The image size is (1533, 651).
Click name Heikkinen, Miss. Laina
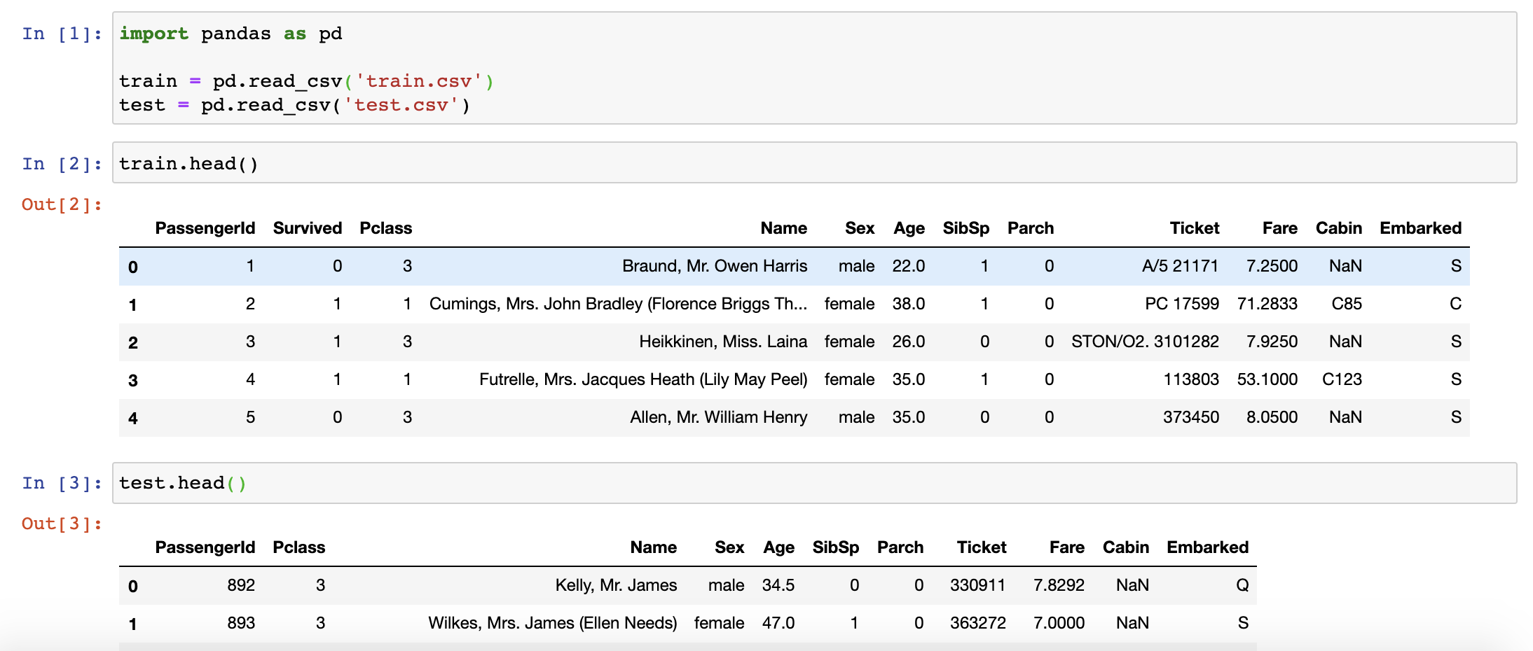723,342
